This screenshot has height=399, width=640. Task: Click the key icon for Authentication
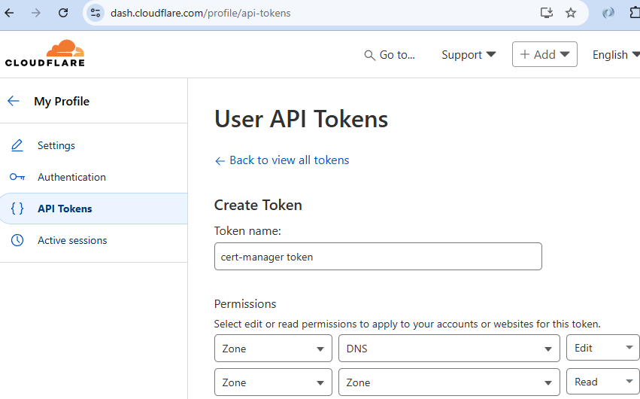17,177
